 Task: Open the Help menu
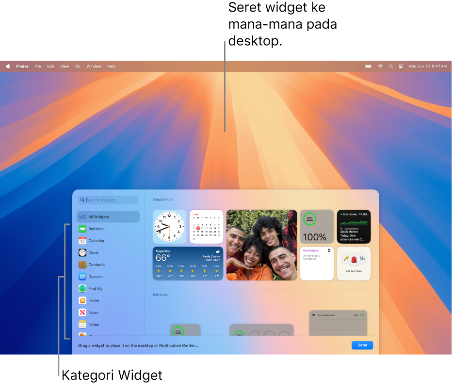pyautogui.click(x=112, y=67)
